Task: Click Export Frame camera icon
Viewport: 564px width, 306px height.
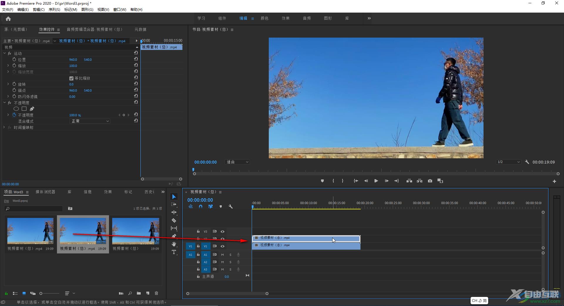Action: (430, 181)
